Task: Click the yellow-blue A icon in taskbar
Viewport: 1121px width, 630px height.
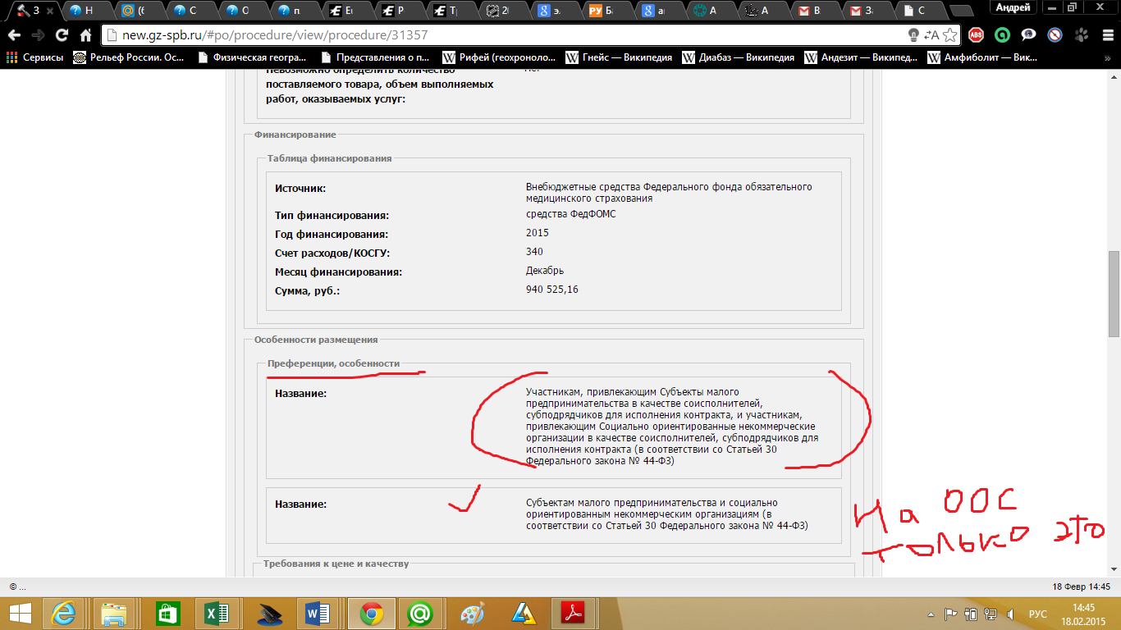Action: coord(523,613)
